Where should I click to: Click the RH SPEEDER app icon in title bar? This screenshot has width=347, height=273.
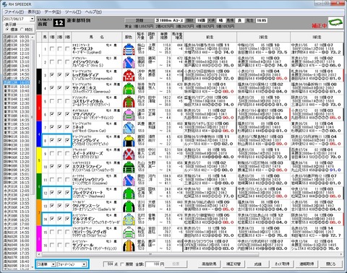[x=4, y=4]
